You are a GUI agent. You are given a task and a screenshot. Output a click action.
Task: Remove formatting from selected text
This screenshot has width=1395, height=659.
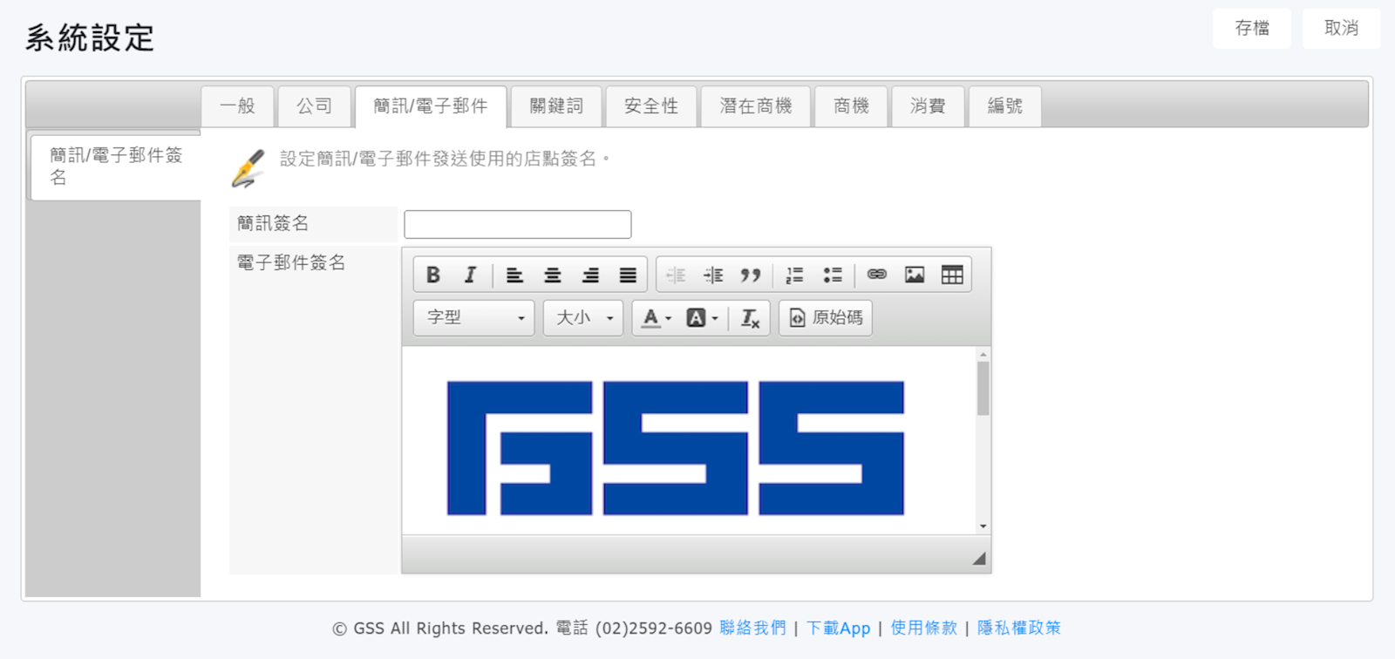pos(750,318)
